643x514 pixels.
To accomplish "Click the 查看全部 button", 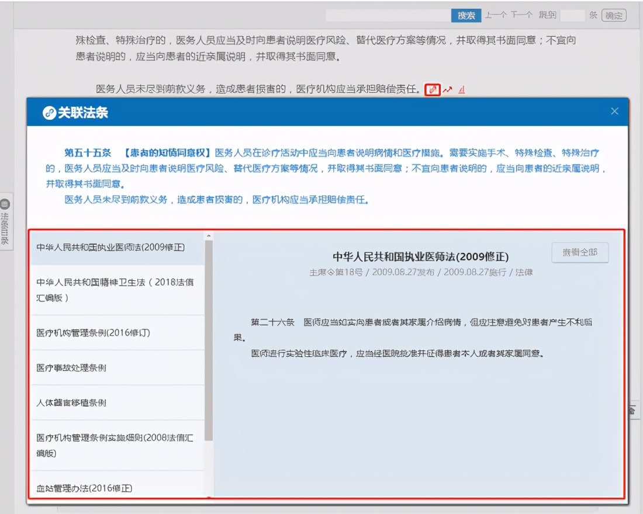I will click(x=580, y=252).
